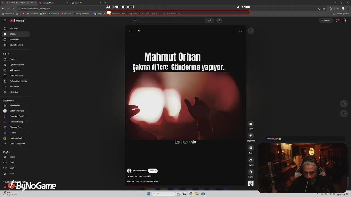Open a new browser tab
The width and height of the screenshot is (351, 197).
105,3
